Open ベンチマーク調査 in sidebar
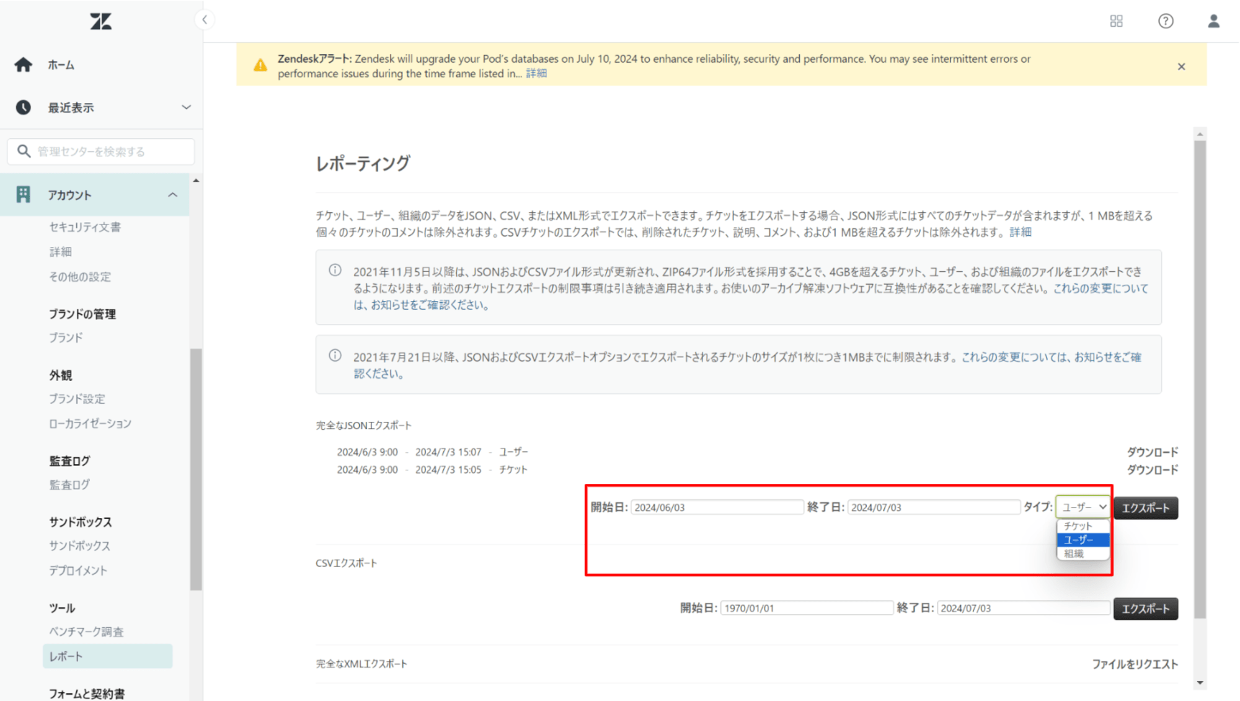The width and height of the screenshot is (1240, 701). 86,632
